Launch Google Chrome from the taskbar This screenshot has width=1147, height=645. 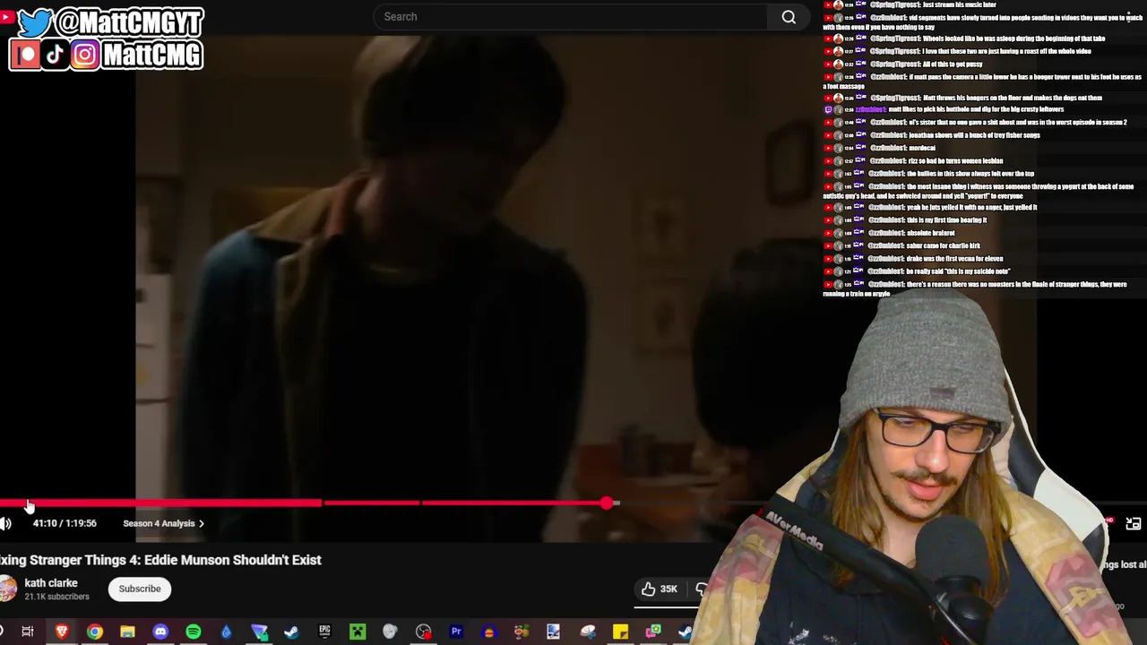point(94,632)
